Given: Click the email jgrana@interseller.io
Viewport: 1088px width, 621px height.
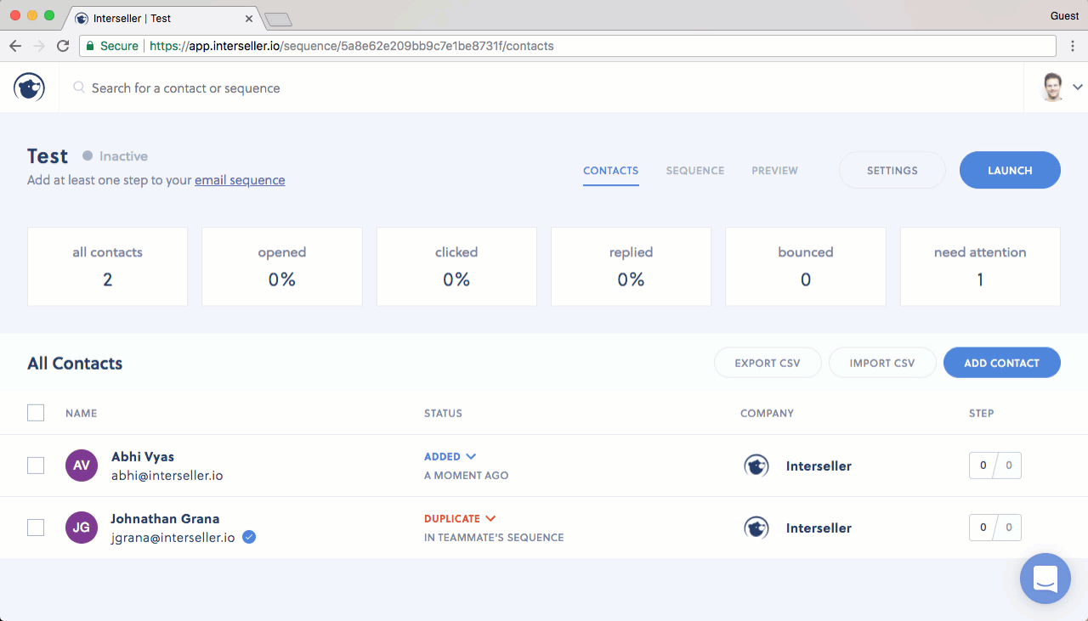Looking at the screenshot, I should pyautogui.click(x=173, y=538).
